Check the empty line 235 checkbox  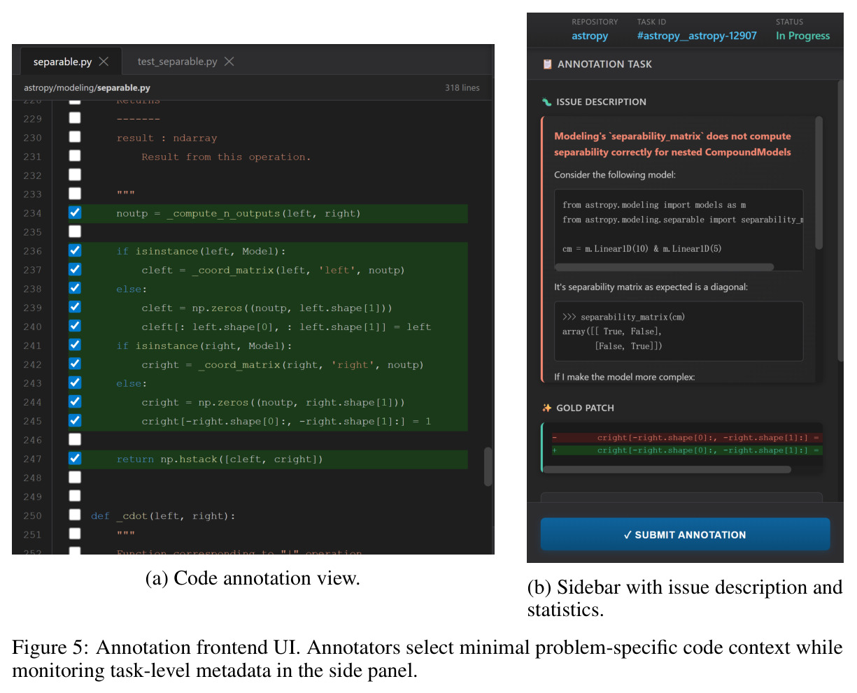click(75, 231)
